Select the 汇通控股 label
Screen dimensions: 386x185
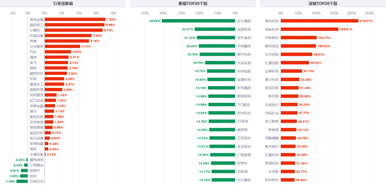point(272,63)
